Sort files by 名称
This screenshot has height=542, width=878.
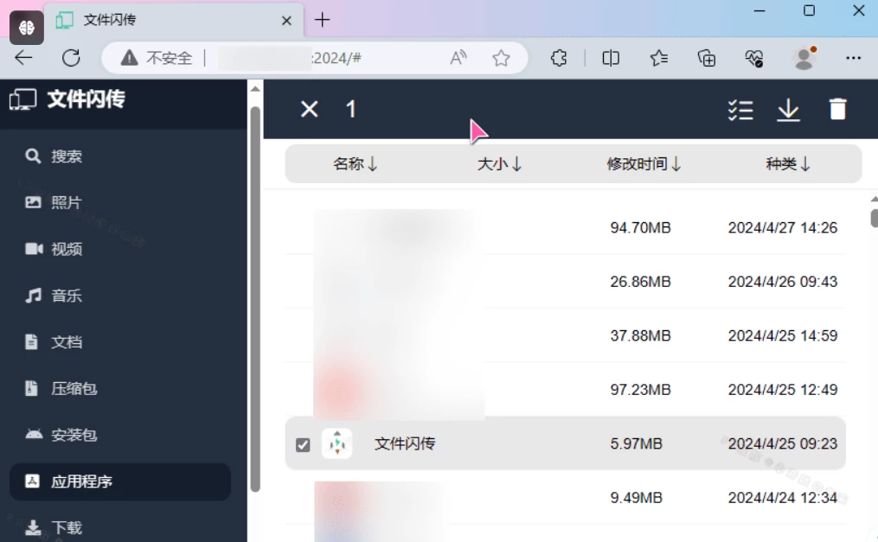click(355, 164)
